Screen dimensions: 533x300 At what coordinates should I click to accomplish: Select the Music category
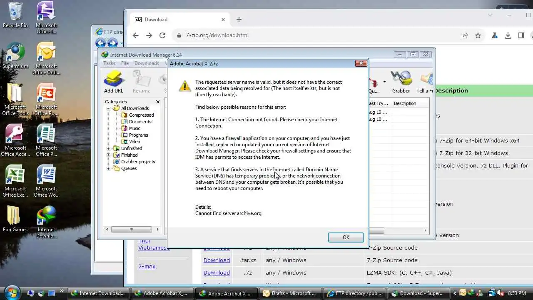(134, 128)
